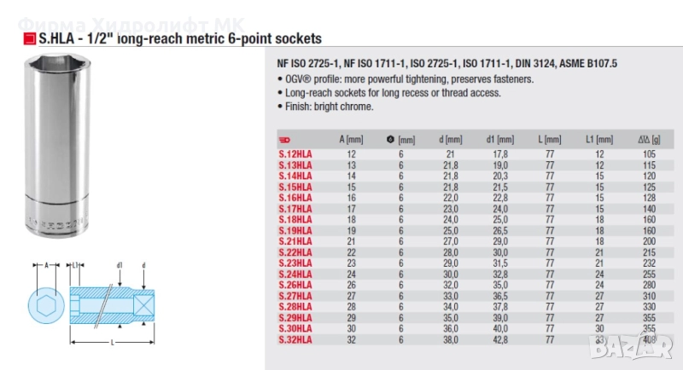Click the hexagon end-view diagram of the socket
This screenshot has width=683, height=370.
pyautogui.click(x=44, y=305)
